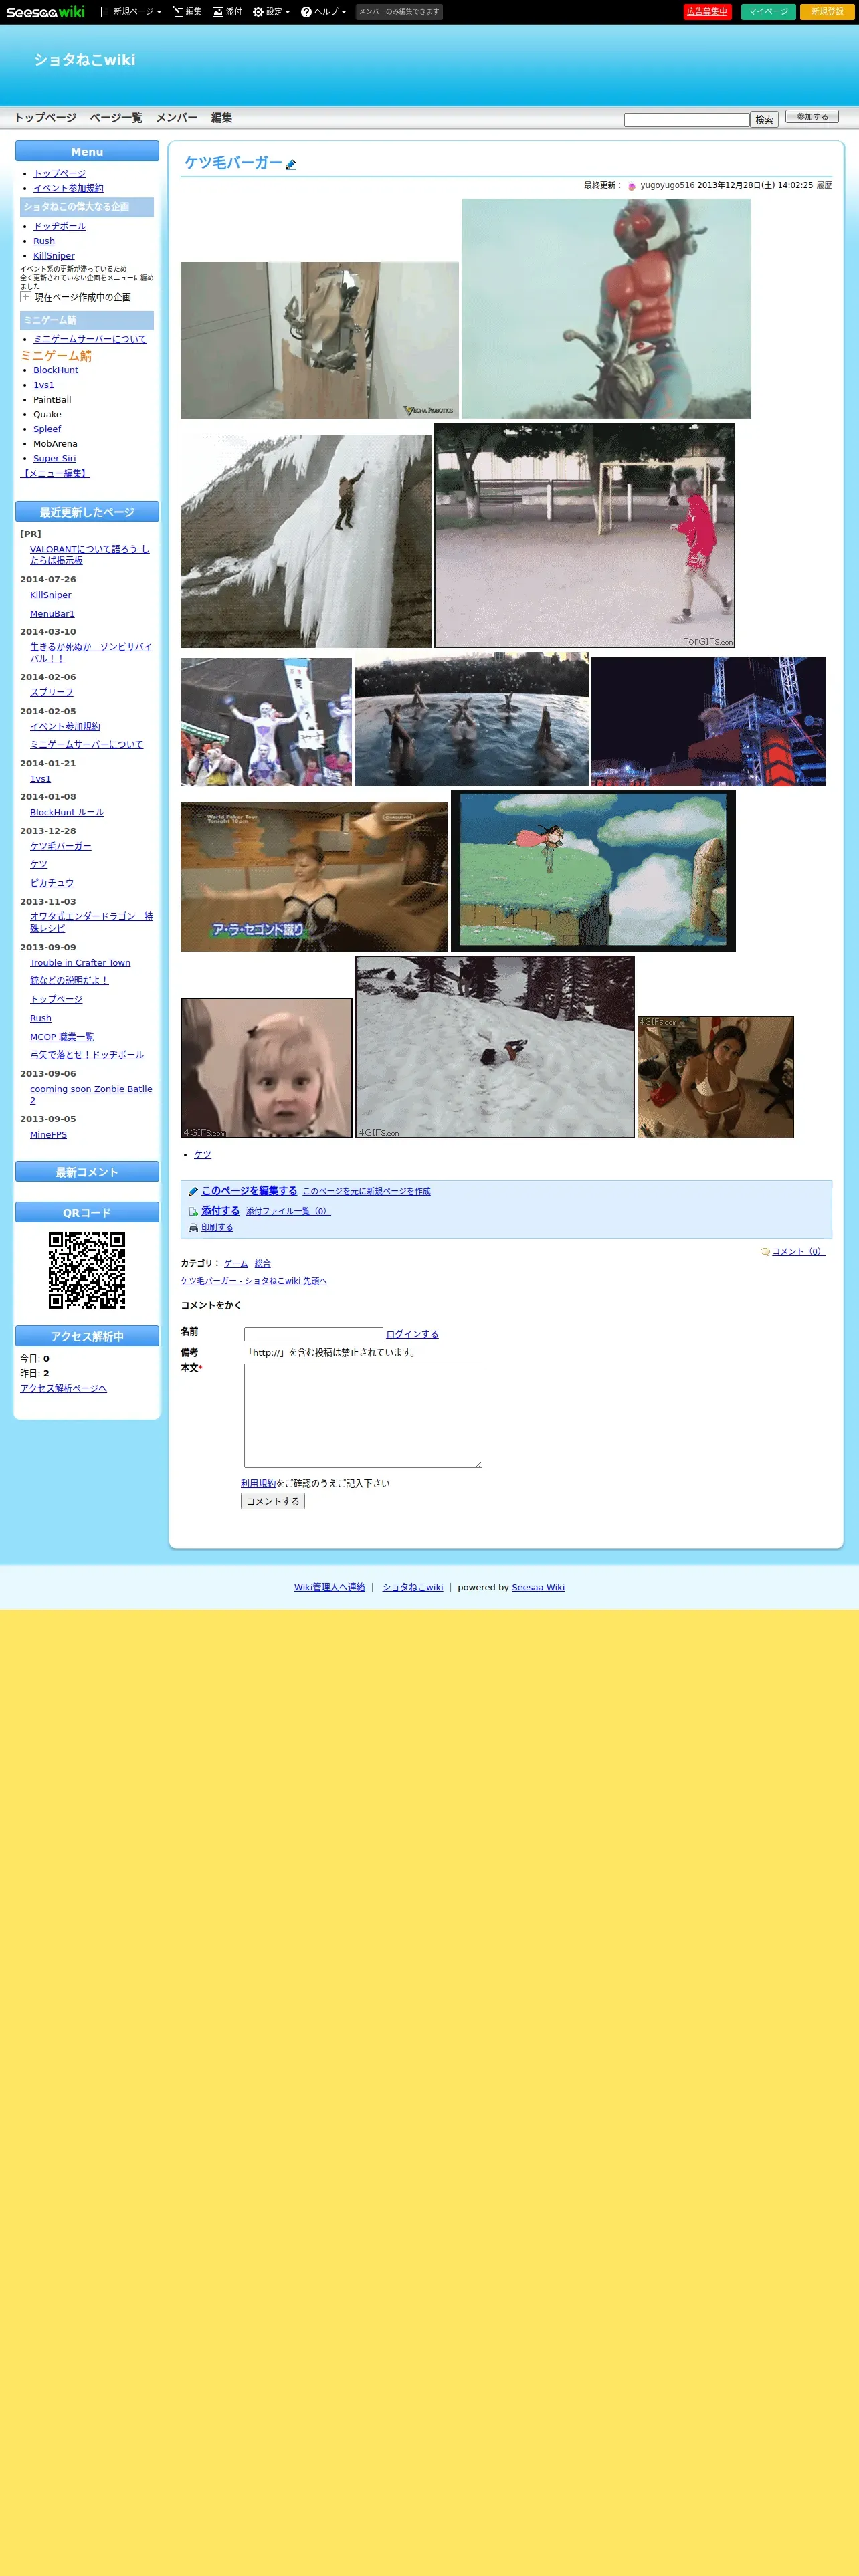Viewport: 859px width, 2576px height.
Task: Click the red 広告募集中 button
Action: click(707, 12)
